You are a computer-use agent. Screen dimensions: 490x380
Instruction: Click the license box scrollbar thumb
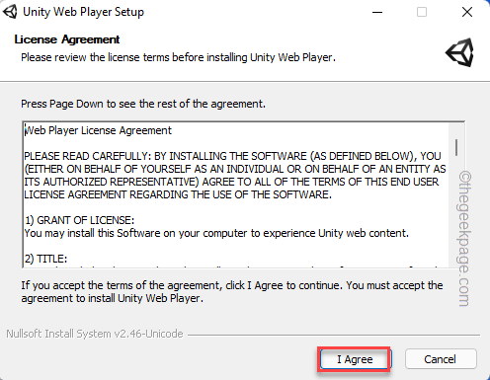(456, 147)
